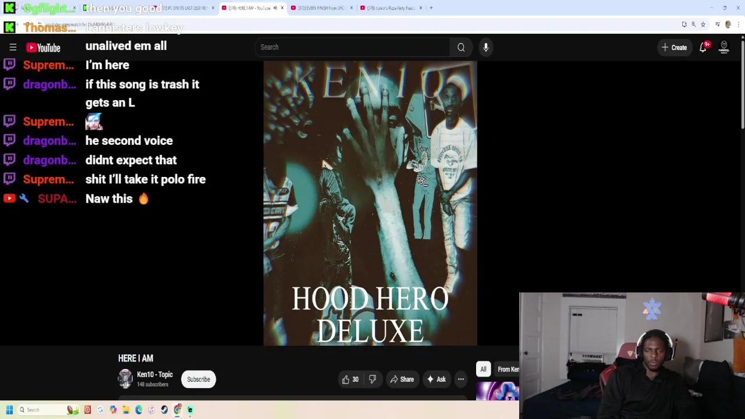Close the HERE I AM browser tab

coord(282,8)
